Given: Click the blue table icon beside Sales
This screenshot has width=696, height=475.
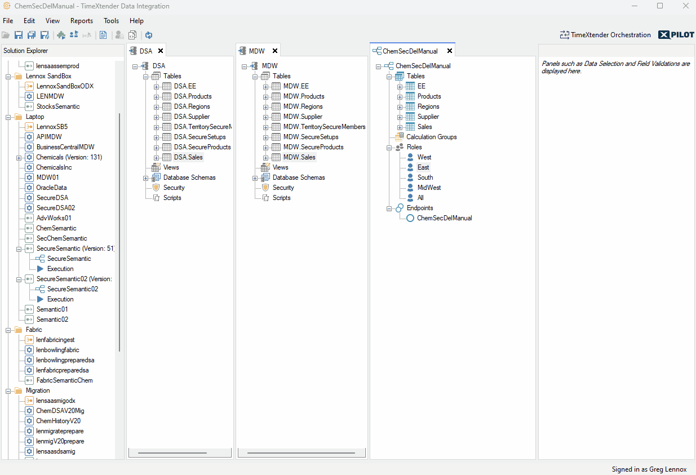Looking at the screenshot, I should 410,127.
